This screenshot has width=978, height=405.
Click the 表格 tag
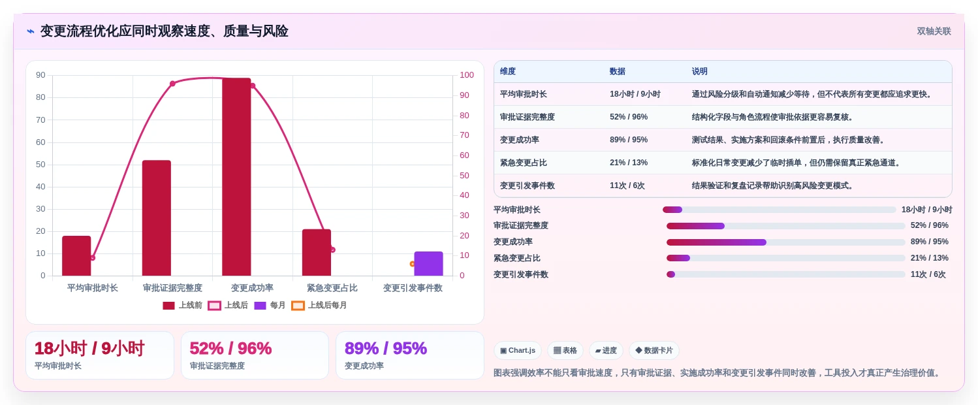[565, 350]
